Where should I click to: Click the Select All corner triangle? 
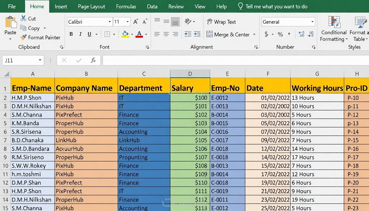click(x=6, y=74)
